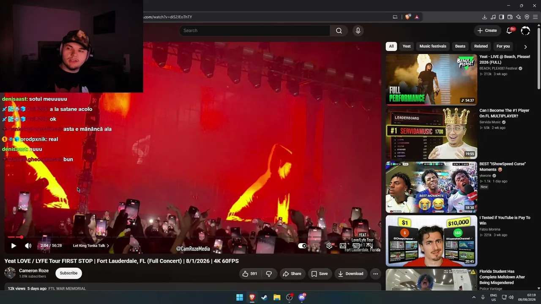Open the FL Multiplayer leaderboard video thumbnail
The height and width of the screenshot is (304, 541).
pyautogui.click(x=431, y=133)
